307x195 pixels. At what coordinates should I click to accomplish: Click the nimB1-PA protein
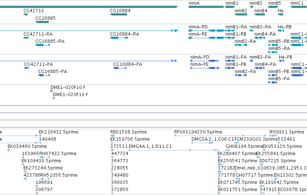(x=230, y=61)
